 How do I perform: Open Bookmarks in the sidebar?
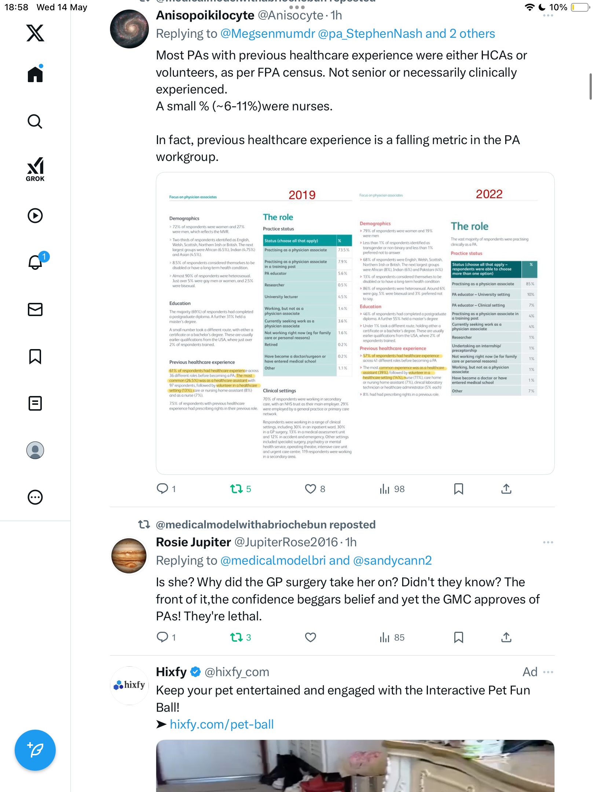pos(35,356)
